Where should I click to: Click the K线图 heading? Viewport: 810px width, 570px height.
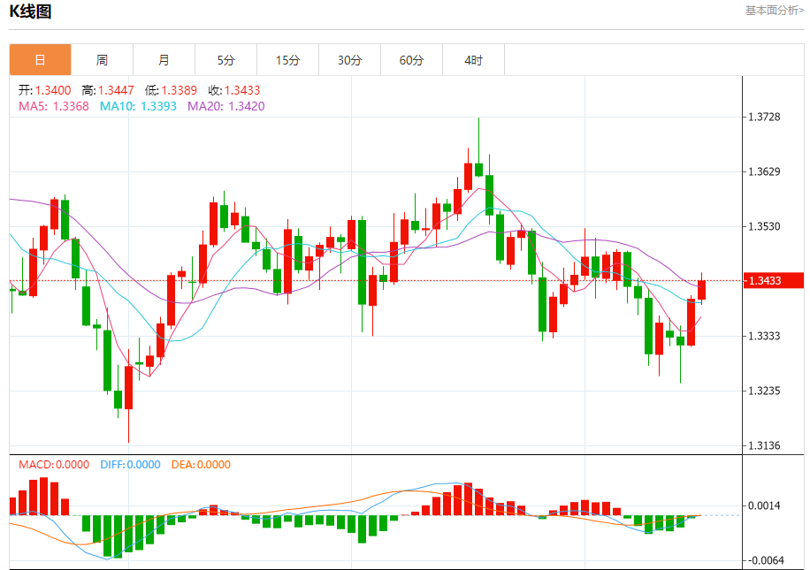click(30, 11)
